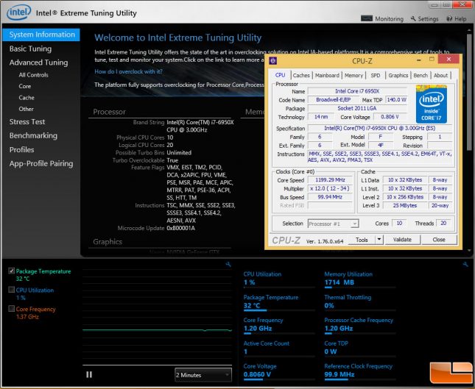
Task: Click the Processor section heading
Action: pyautogui.click(x=109, y=112)
